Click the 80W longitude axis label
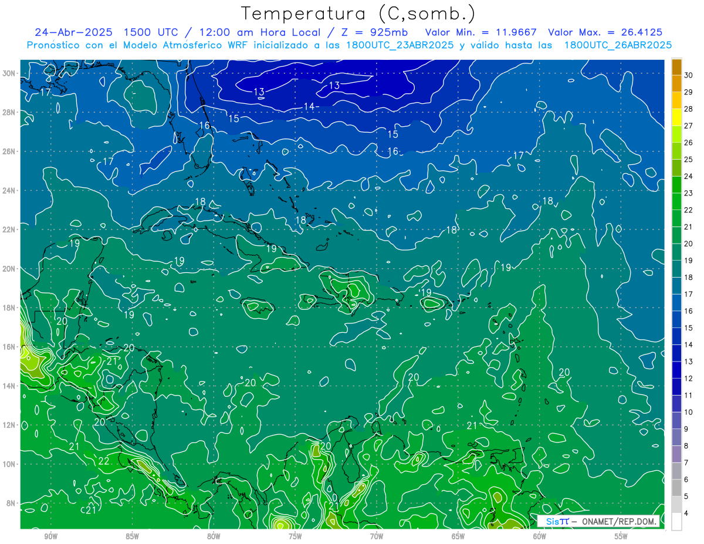The width and height of the screenshot is (704, 544). 214,536
